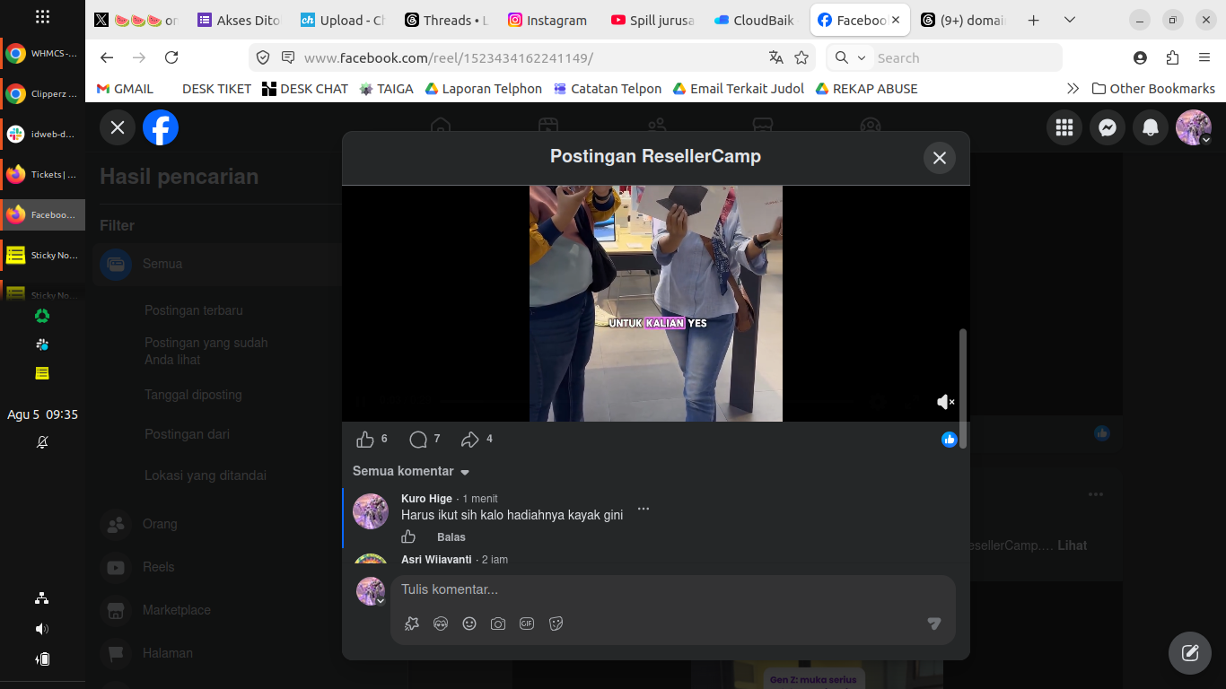The height and width of the screenshot is (689, 1226).
Task: Toggle the reel's sound with the speaker icon
Action: coord(945,402)
